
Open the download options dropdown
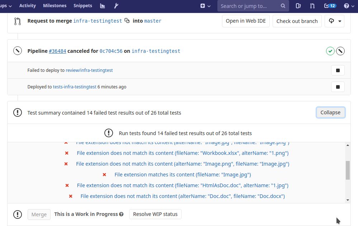[334, 21]
